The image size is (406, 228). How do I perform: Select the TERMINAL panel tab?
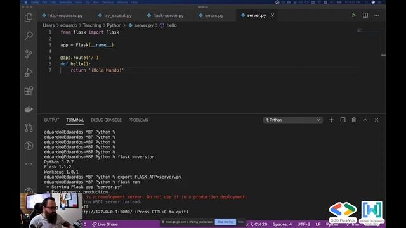pos(75,120)
